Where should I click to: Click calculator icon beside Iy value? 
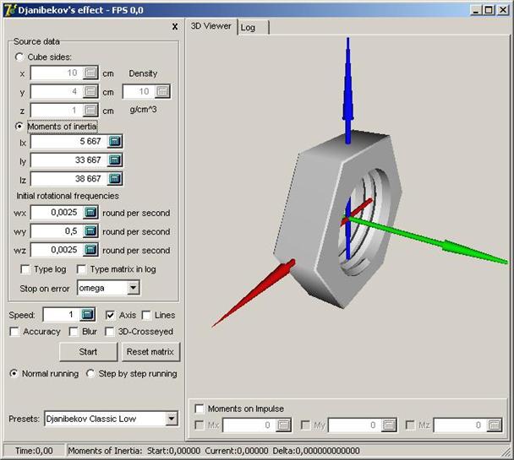click(x=116, y=160)
